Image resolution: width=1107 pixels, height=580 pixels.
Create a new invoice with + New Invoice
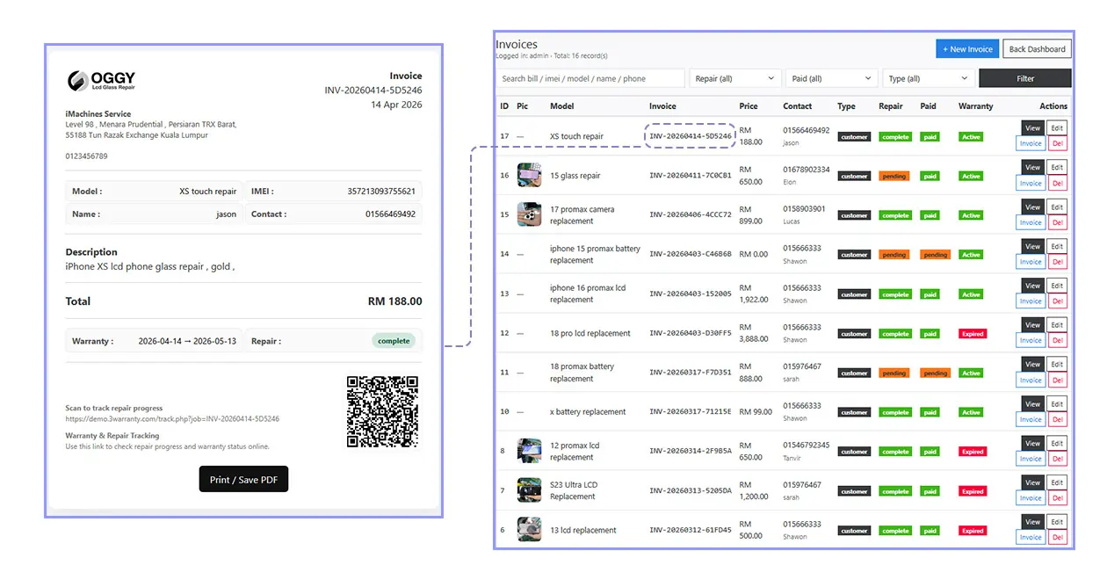pos(966,48)
